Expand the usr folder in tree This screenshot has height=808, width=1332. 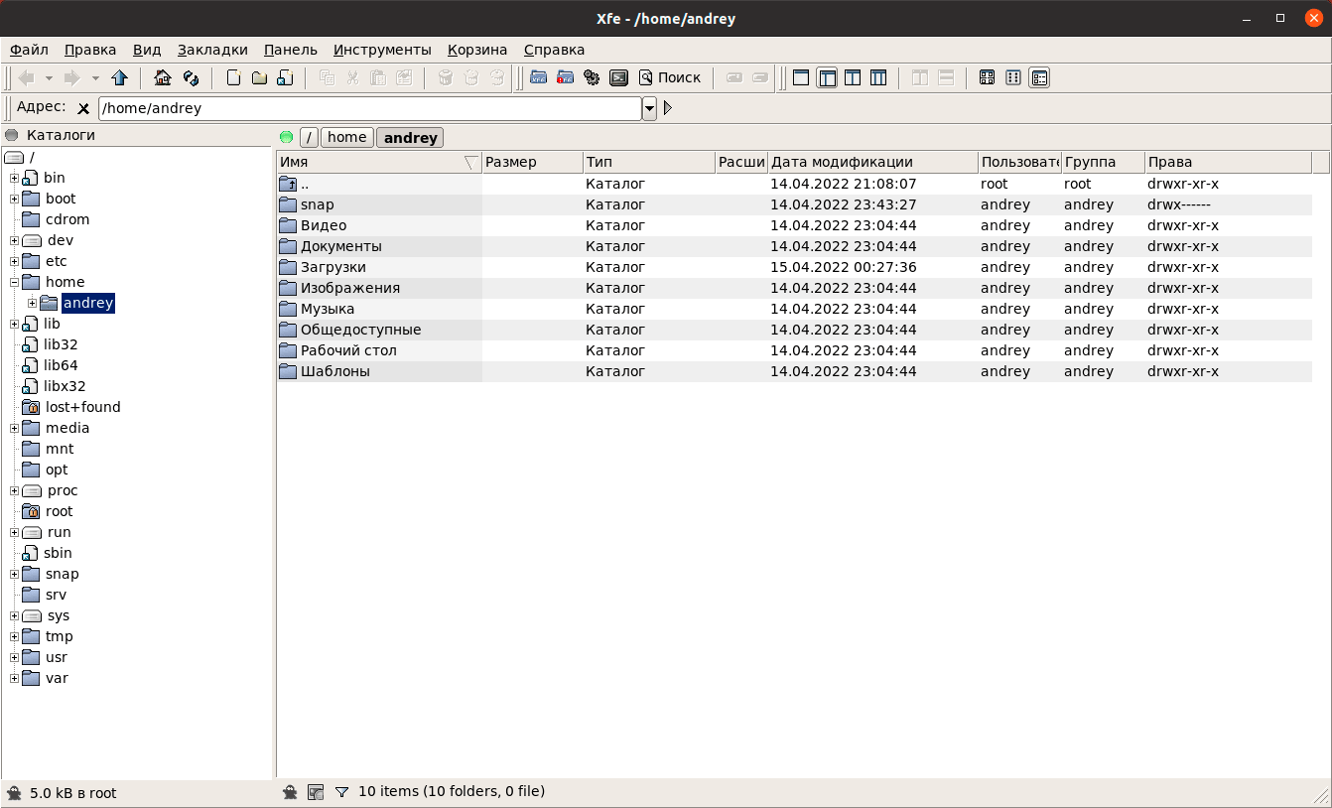coord(15,657)
